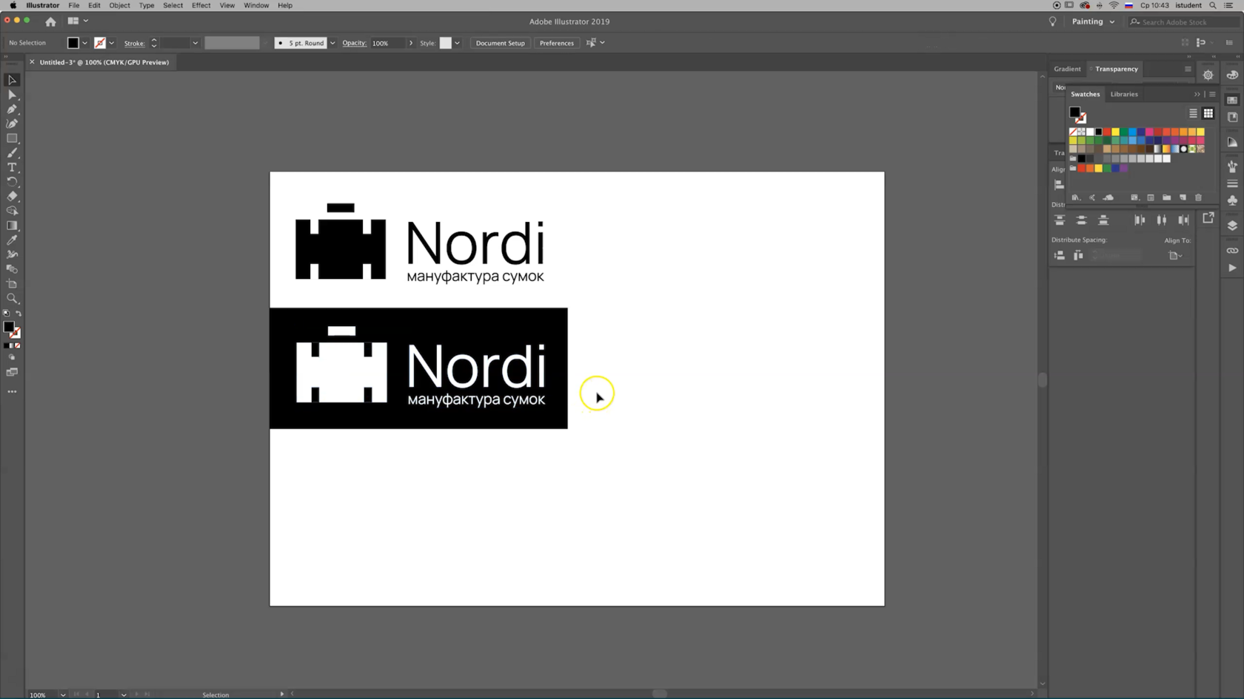Open the Stroke color dropdown
1244x699 pixels.
pyautogui.click(x=112, y=43)
